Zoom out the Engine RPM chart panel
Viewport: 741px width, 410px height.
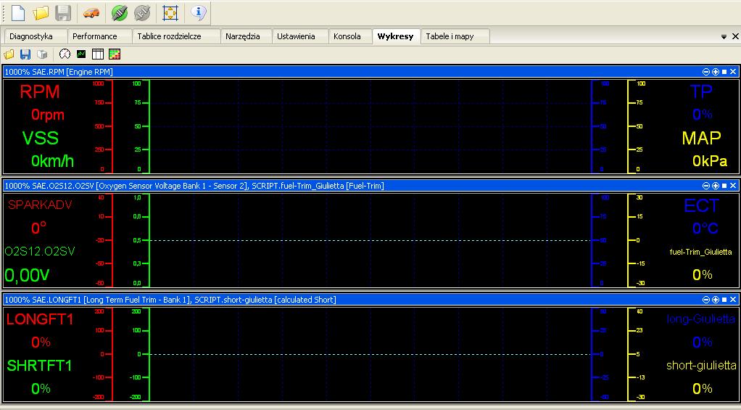point(706,72)
